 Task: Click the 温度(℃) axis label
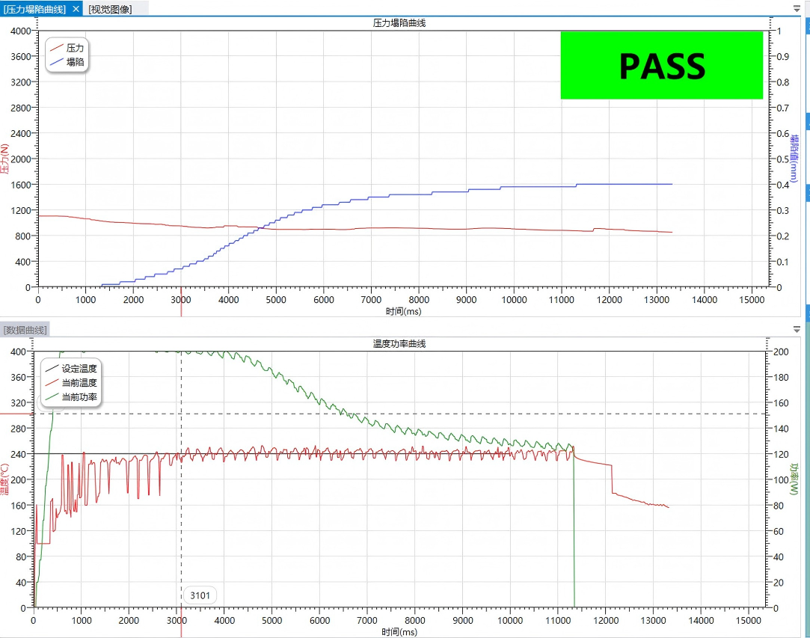(4, 479)
